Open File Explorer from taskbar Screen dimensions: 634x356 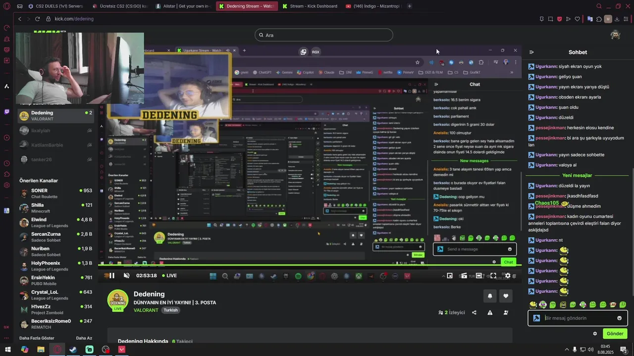pos(41,350)
